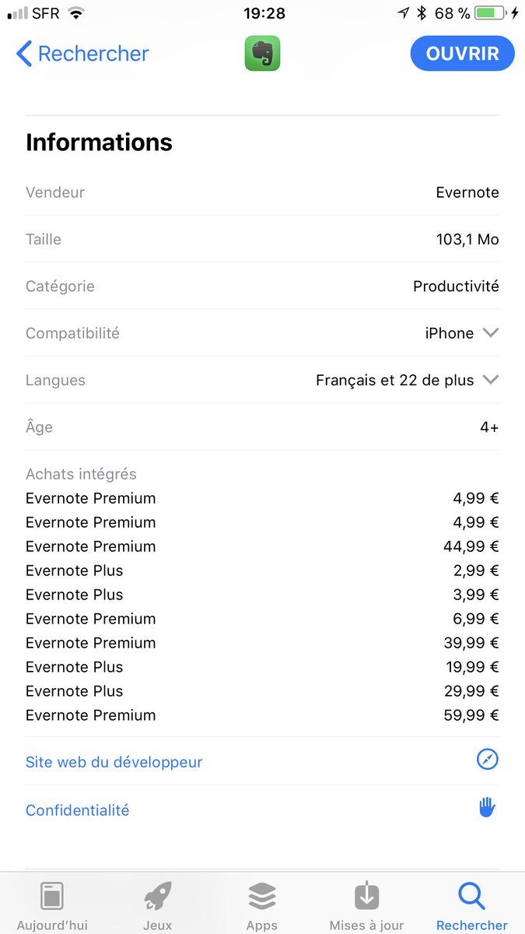This screenshot has height=934, width=525.
Task: Tap the 2,99 € Evernote Plus purchase
Action: (262, 571)
